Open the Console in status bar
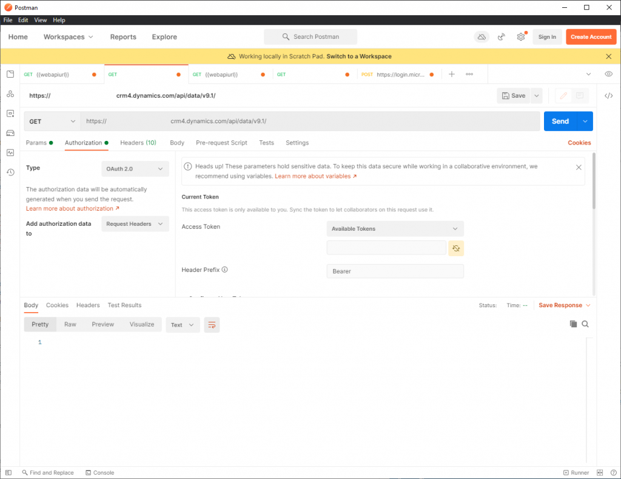This screenshot has height=479, width=621. pyautogui.click(x=99, y=472)
